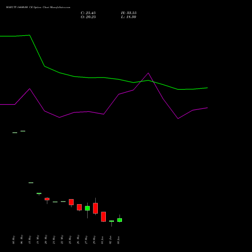
Task: Select the 06 May date label
Action: 22,240
